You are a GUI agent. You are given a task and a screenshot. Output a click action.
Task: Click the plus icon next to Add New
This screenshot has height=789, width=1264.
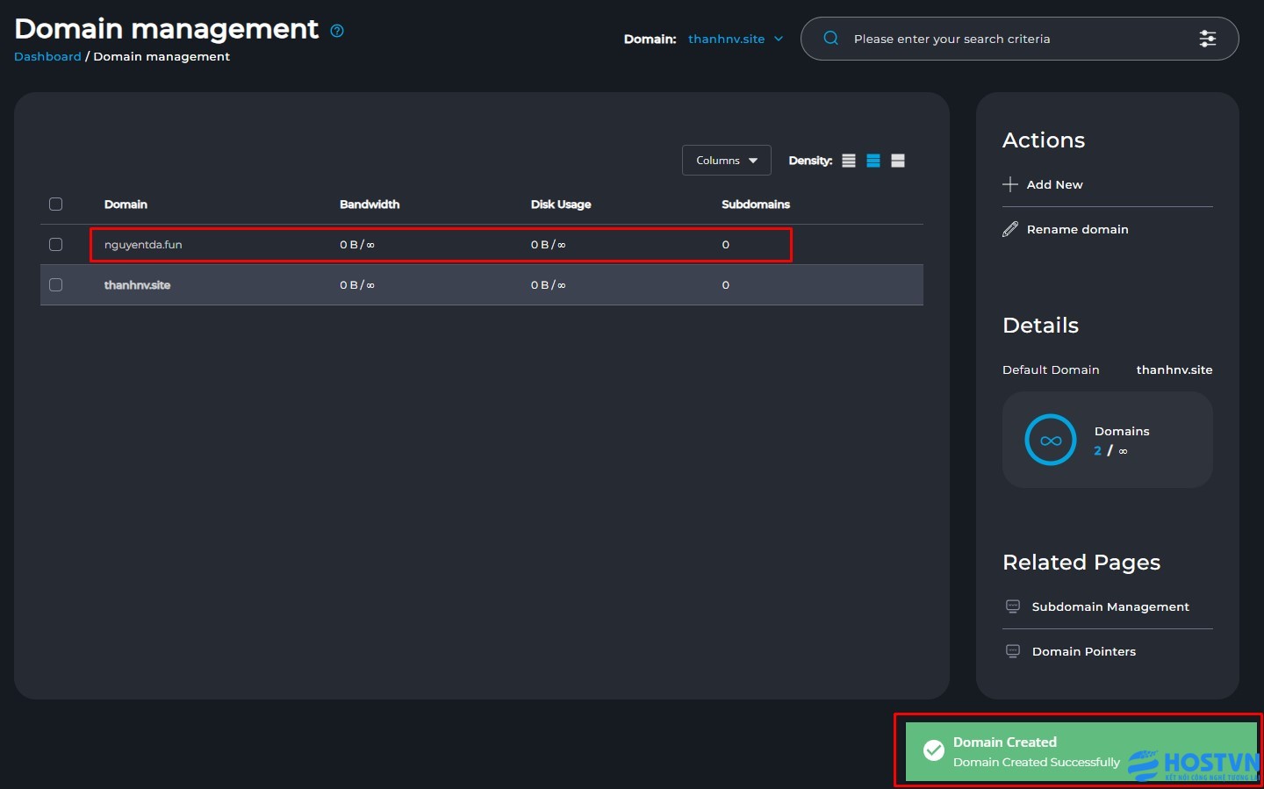(x=1010, y=184)
